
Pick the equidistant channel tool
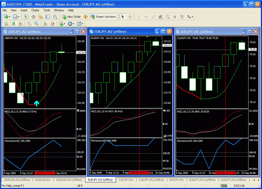[x=161, y=17]
